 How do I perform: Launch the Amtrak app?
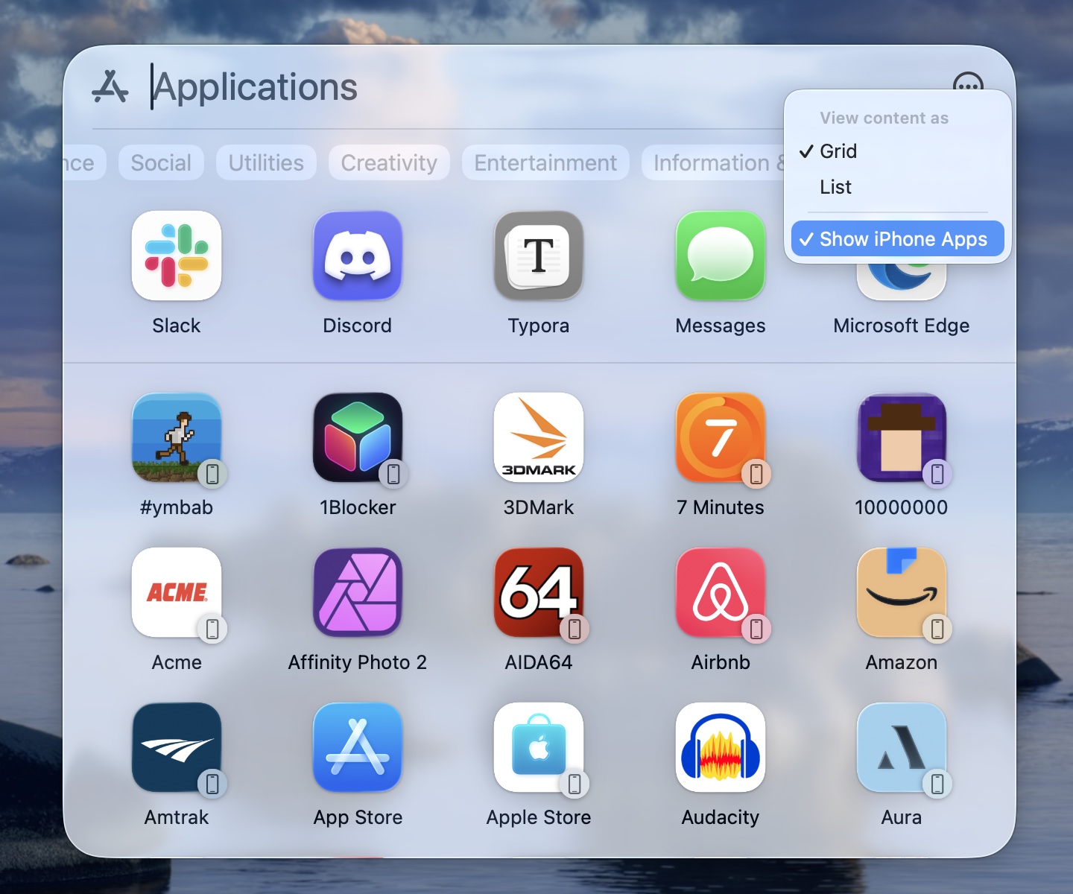[x=177, y=748]
